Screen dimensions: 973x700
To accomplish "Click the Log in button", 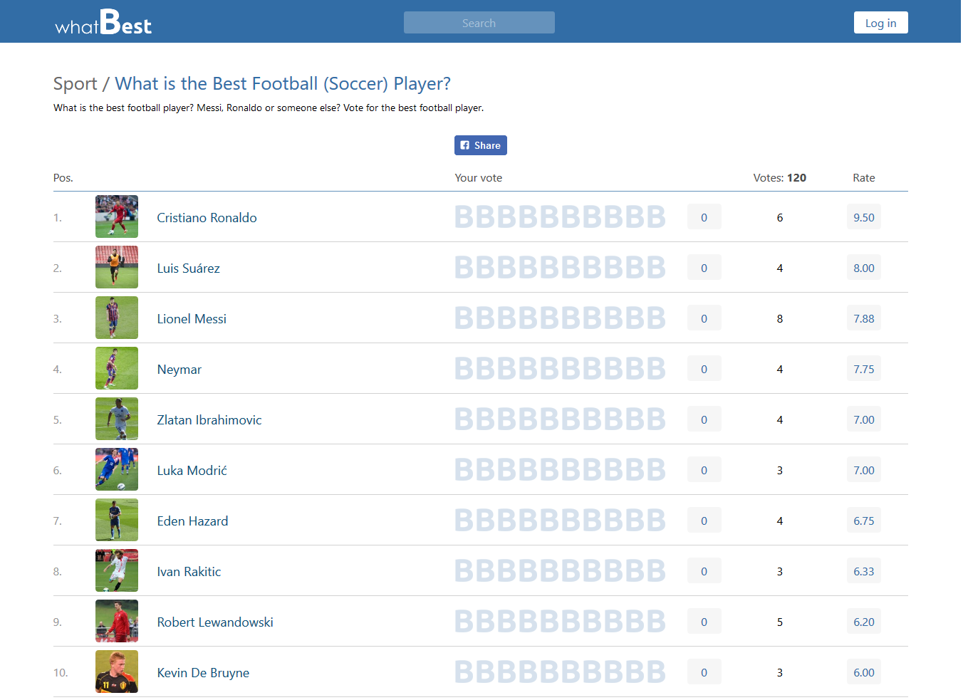I will point(880,23).
